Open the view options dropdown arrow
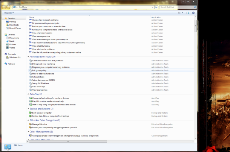The width and height of the screenshot is (230, 152). tap(182, 13)
